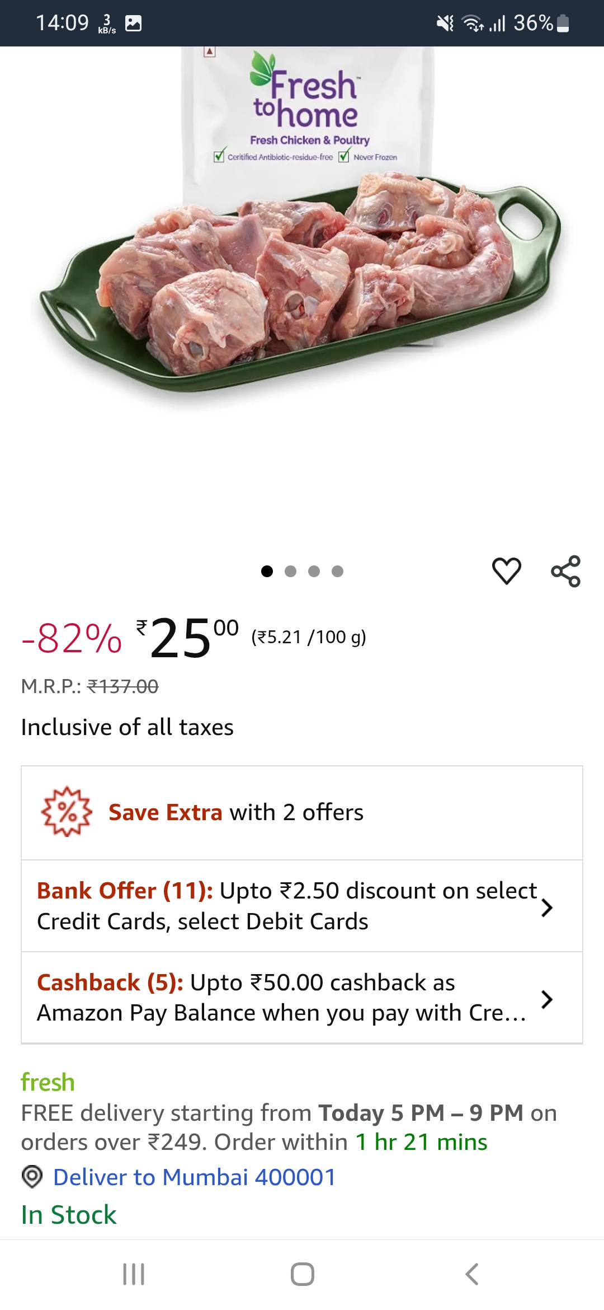
Task: Expand Bank Offer details chevron
Action: (547, 907)
